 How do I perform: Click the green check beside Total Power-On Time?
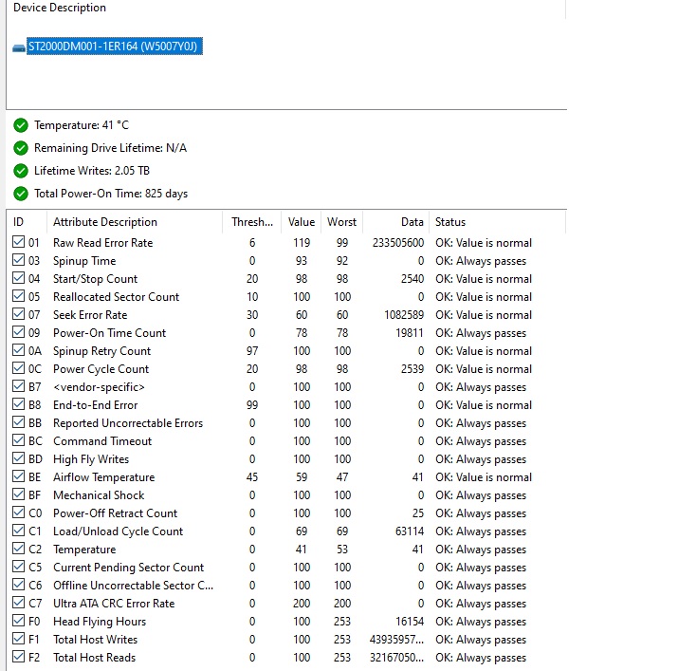20,194
